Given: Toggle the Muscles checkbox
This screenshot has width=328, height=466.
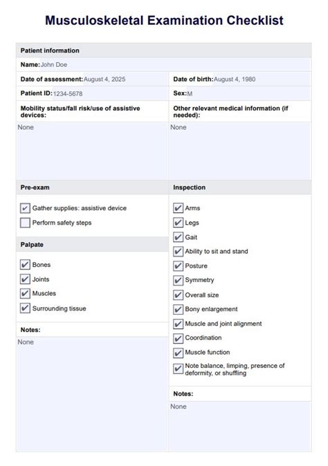Looking at the screenshot, I should (25, 293).
